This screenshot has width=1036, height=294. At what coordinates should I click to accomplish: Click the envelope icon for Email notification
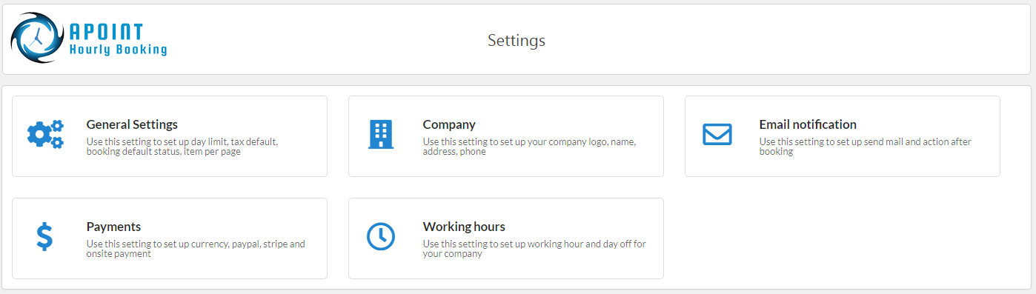tap(717, 134)
